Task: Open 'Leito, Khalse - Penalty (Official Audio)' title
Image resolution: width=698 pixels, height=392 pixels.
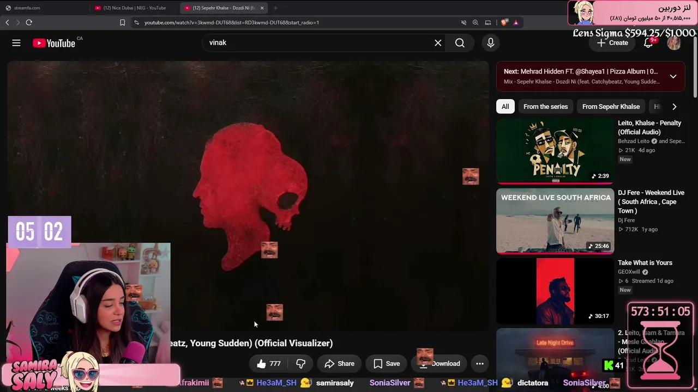Action: point(649,127)
